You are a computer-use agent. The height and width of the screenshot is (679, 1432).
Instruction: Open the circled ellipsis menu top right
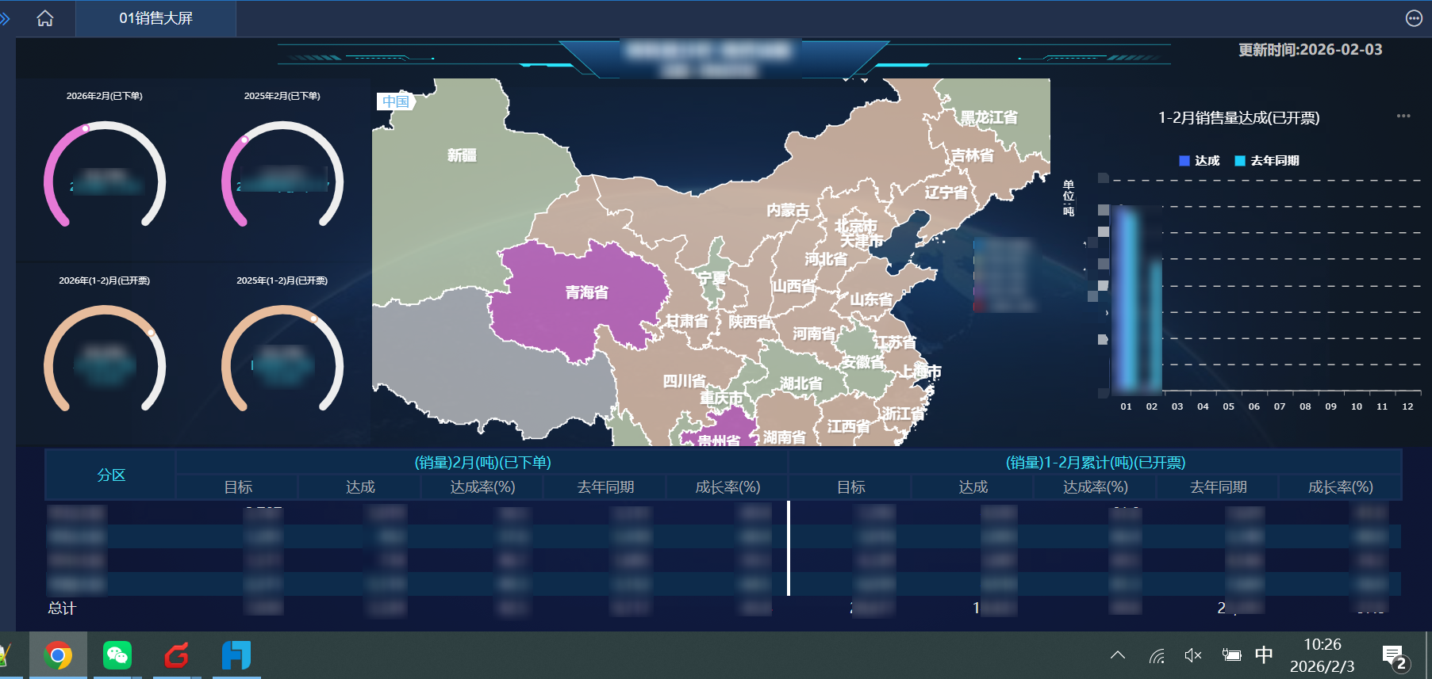pos(1414,18)
